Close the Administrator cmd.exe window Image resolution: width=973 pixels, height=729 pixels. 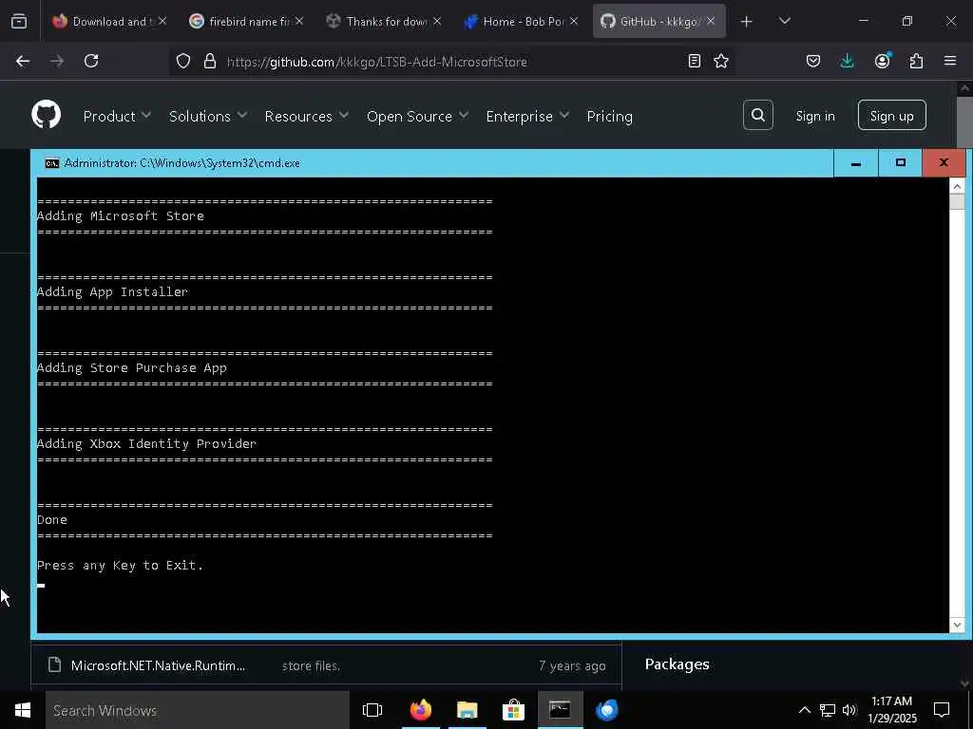point(944,163)
